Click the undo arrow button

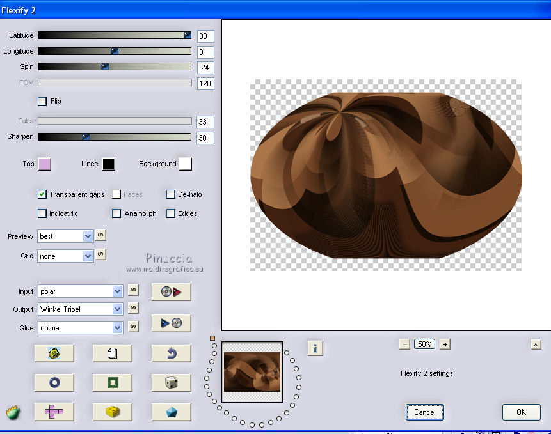click(x=171, y=353)
